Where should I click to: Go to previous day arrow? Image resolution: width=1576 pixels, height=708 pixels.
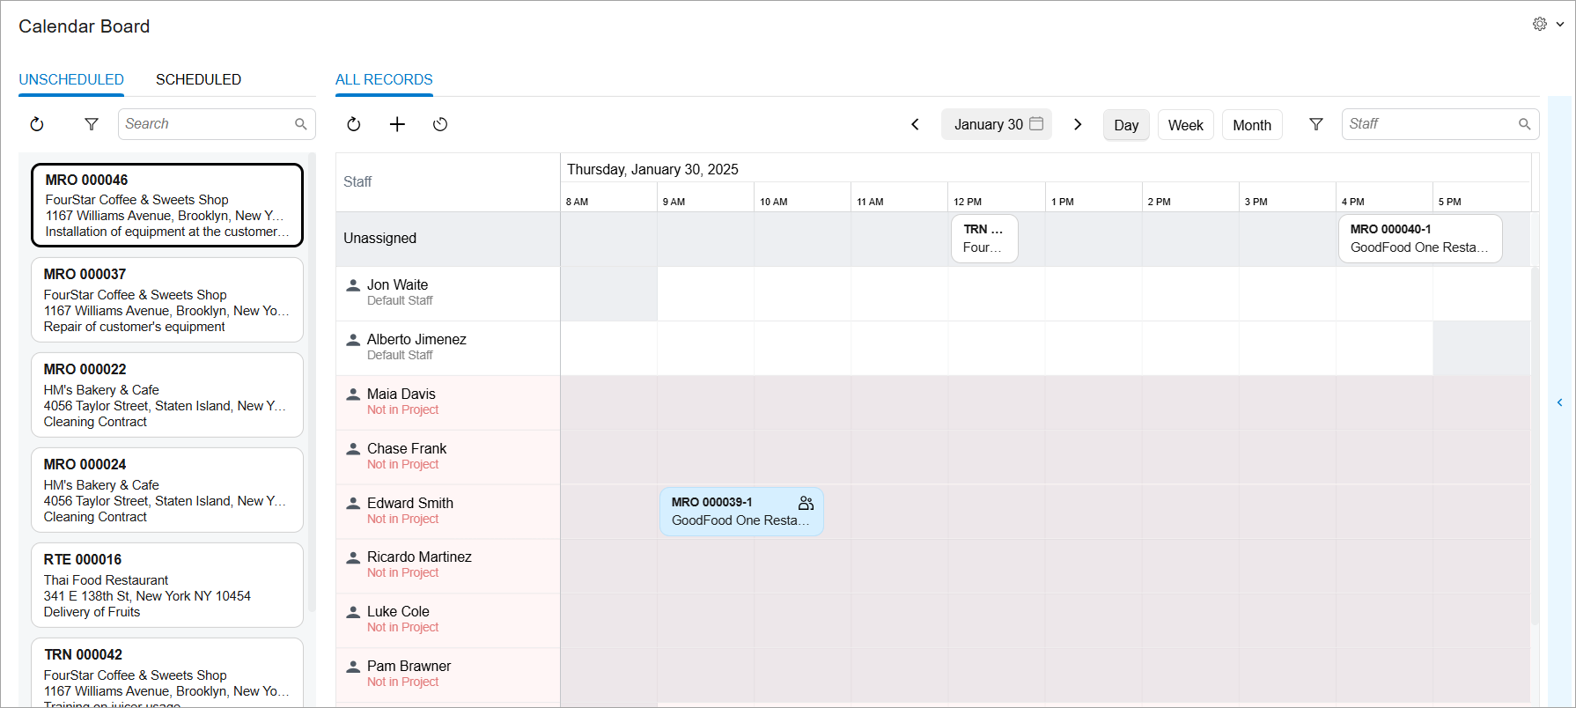(915, 124)
